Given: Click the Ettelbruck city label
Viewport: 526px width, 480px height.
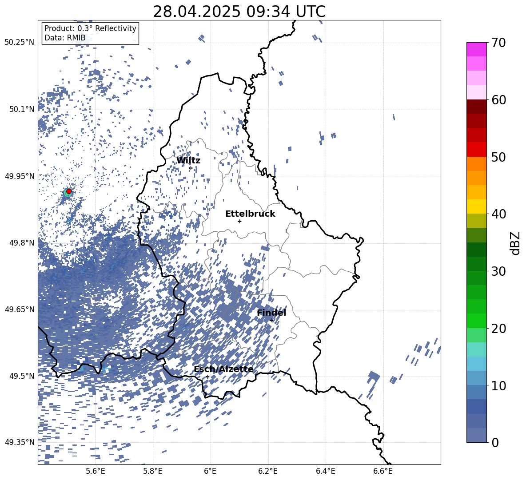Looking at the screenshot, I should coord(250,214).
